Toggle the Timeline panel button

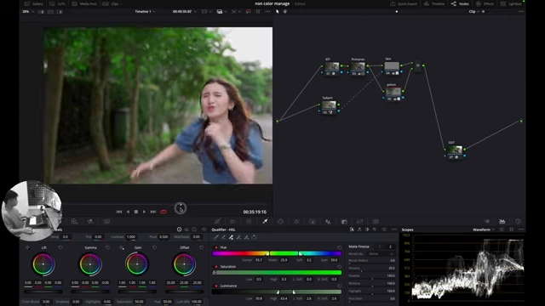pyautogui.click(x=434, y=3)
